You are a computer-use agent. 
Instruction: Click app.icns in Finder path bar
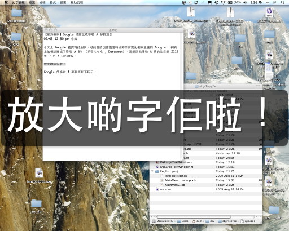(248, 221)
